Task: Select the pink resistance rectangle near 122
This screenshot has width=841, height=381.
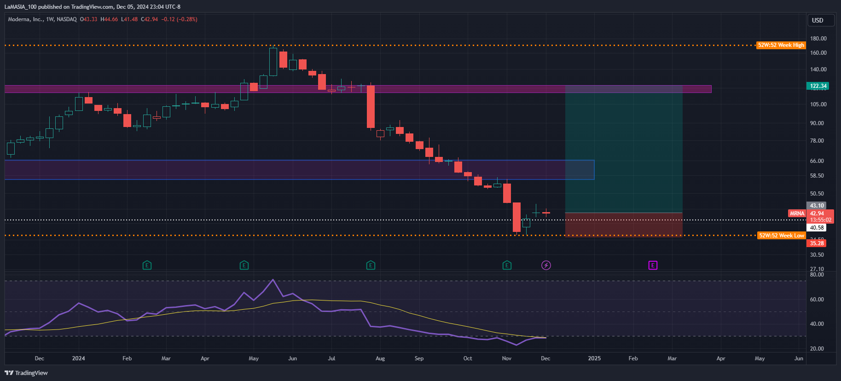Action: pyautogui.click(x=358, y=89)
